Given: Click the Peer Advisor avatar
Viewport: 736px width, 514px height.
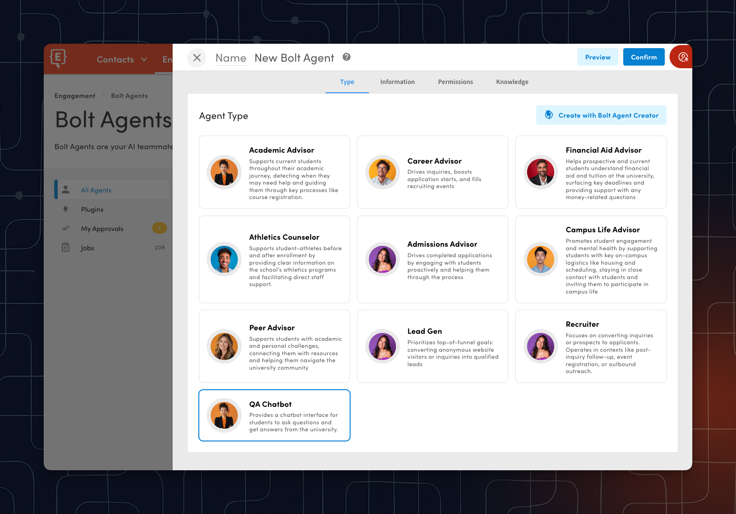Looking at the screenshot, I should tap(224, 346).
